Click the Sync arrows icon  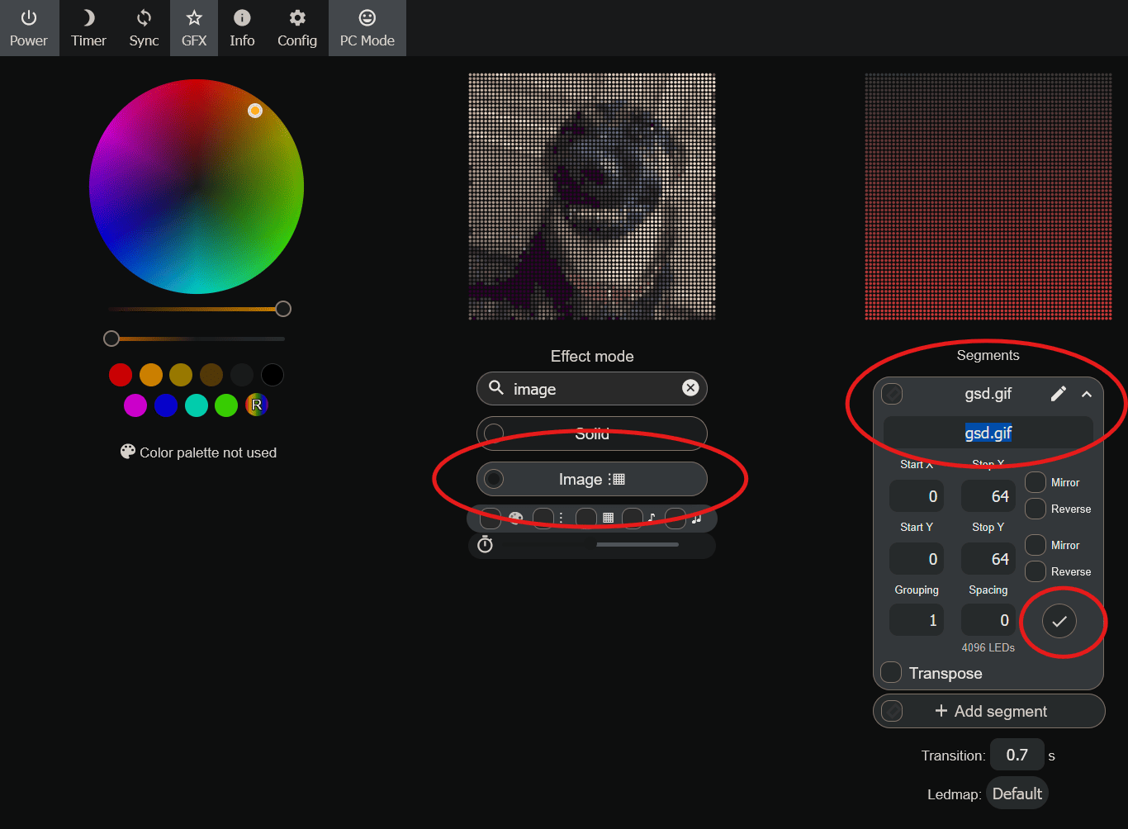(x=144, y=18)
